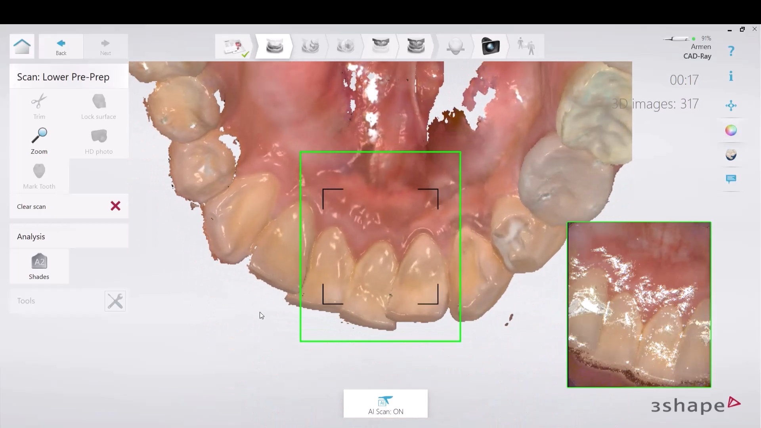Viewport: 761px width, 428px height.
Task: Toggle the AI Scan ON button
Action: click(386, 404)
